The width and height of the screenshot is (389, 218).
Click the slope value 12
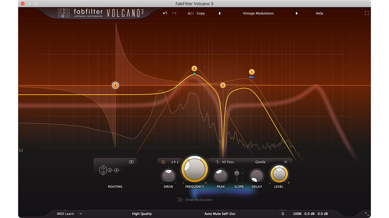tap(242, 173)
